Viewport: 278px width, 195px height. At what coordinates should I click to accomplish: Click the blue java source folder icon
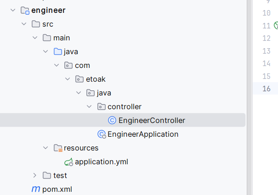(x=58, y=52)
